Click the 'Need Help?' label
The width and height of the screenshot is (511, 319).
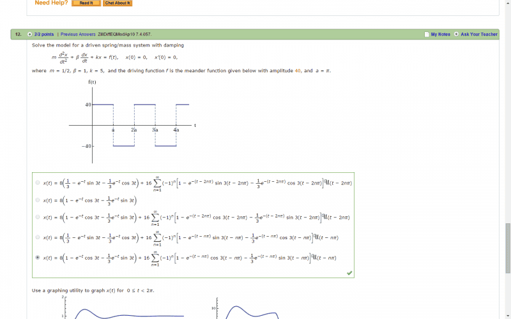[x=51, y=3]
